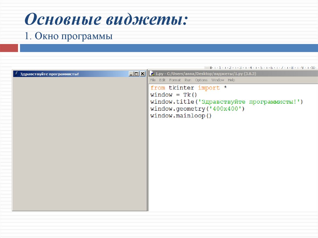Open the Format menu in IDLE
This screenshot has height=238, width=318.
(x=175, y=80)
